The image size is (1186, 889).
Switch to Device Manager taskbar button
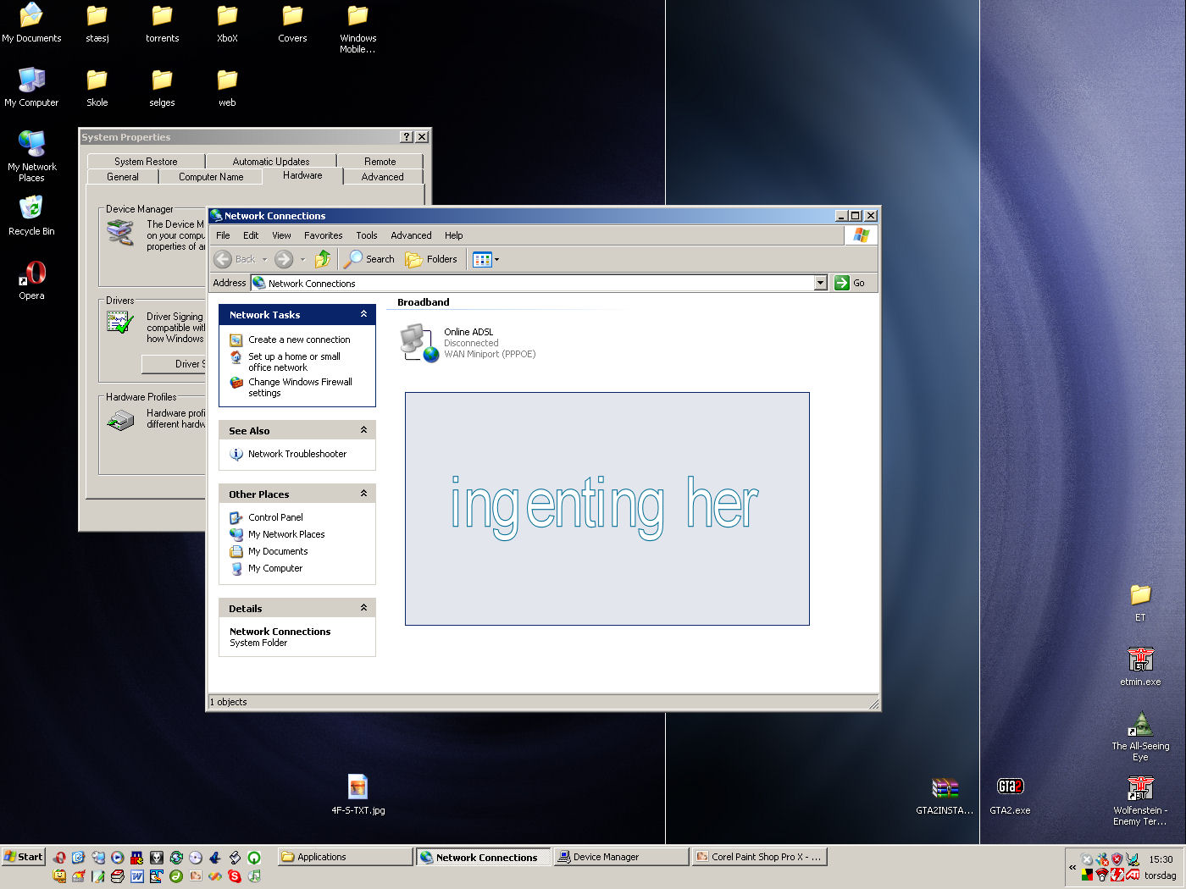coord(621,857)
